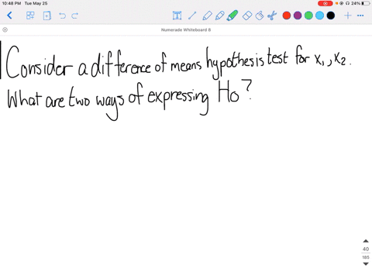Image resolution: width=372 pixels, height=279 pixels.
Task: Go to previous page with up arrow
Action: pyautogui.click(x=366, y=241)
